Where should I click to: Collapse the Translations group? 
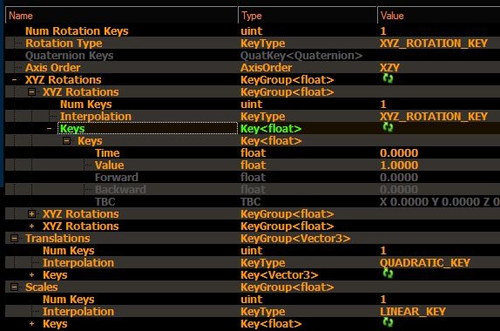tap(14, 238)
